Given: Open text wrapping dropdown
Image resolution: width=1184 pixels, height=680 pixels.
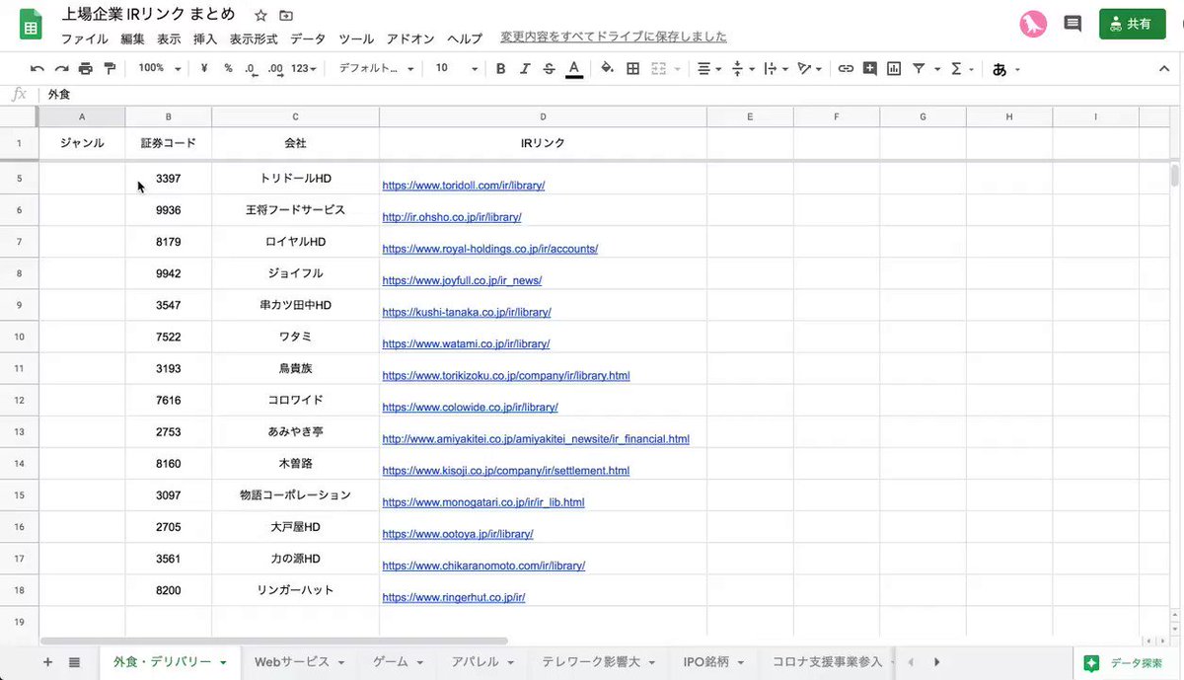Looking at the screenshot, I should (776, 69).
